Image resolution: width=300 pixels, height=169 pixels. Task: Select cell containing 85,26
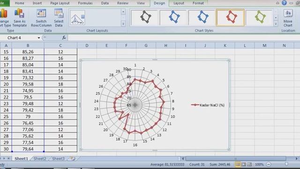tap(28, 52)
